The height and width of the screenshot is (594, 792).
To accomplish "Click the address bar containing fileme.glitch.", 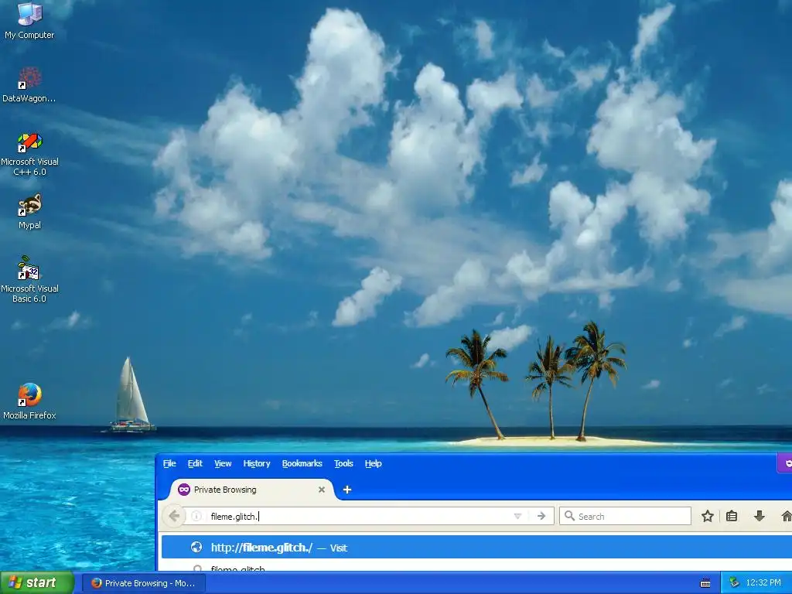I will [x=359, y=516].
